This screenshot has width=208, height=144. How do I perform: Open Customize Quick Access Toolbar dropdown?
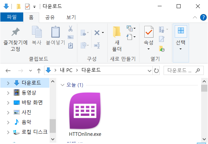coord(35,7)
